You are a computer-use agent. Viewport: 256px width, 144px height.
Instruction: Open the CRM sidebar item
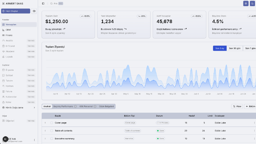[19, 30]
